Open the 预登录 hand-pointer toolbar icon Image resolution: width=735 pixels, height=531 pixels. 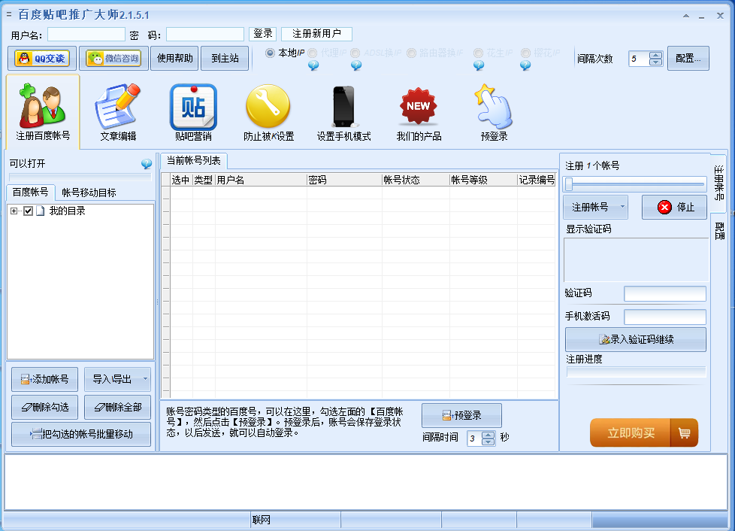(494, 112)
